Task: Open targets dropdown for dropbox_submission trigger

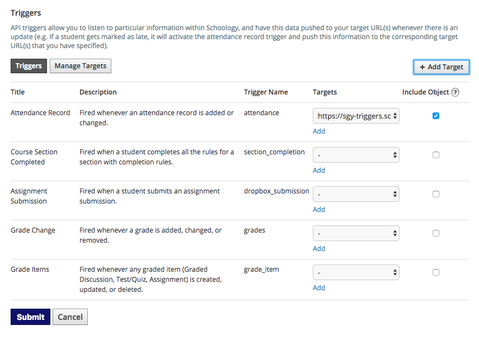Action: (x=356, y=194)
